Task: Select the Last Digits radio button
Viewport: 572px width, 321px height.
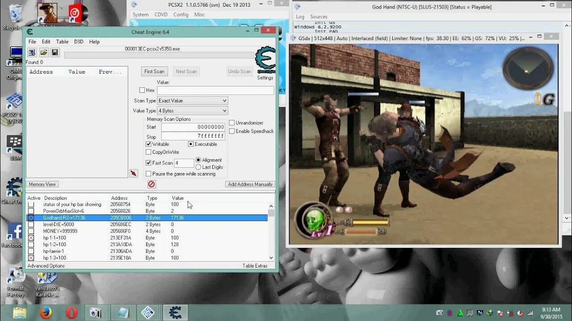Action: [198, 167]
